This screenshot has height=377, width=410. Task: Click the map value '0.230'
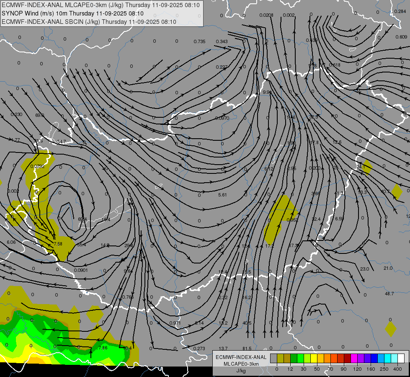(x=16, y=114)
